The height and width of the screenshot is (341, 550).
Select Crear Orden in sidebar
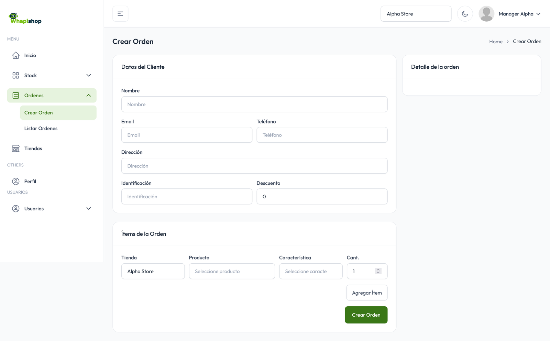[x=38, y=113]
